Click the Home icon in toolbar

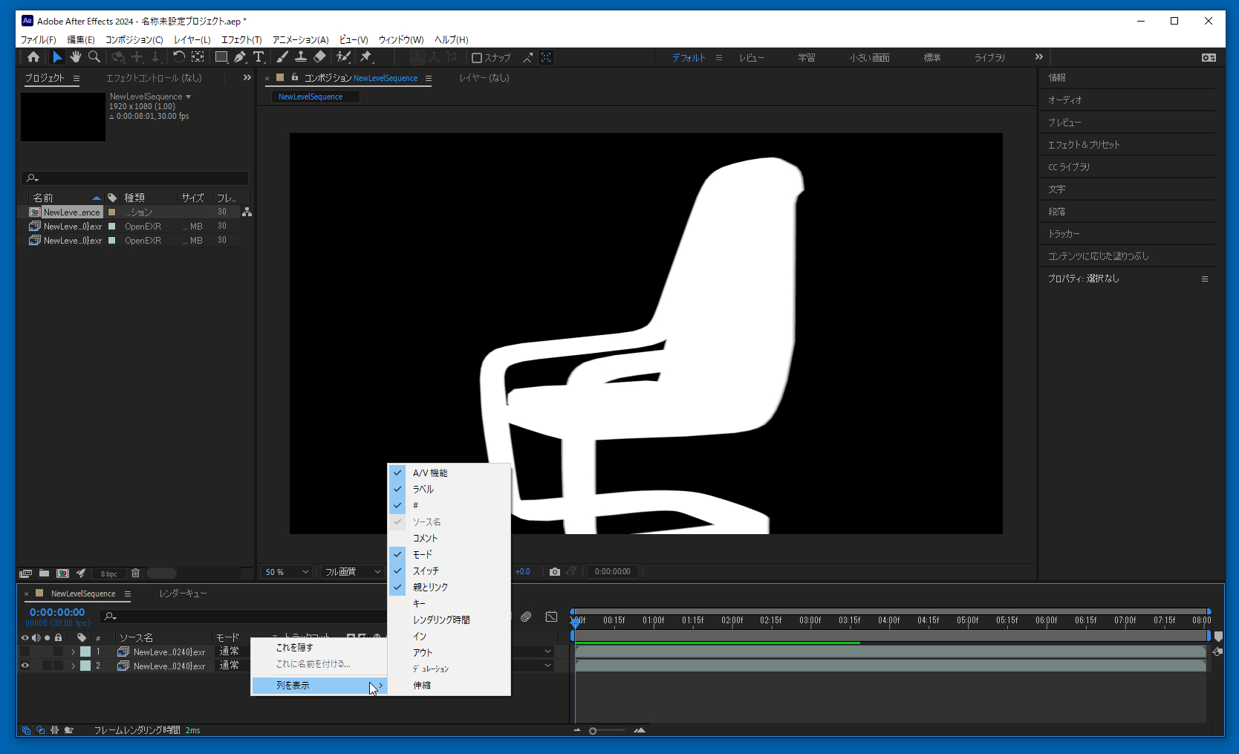point(33,57)
